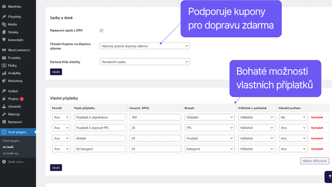Open the Povolit dropdown for Křehké row
This screenshot has width=332, height=187.
click(61, 138)
